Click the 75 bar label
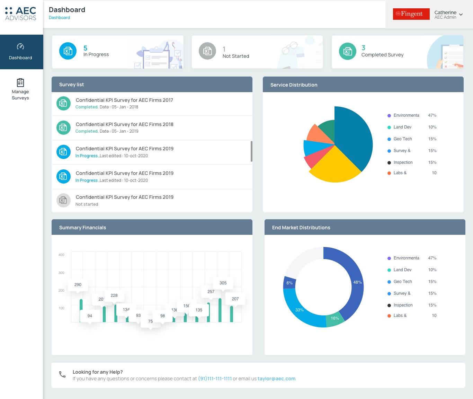Image resolution: width=473 pixels, height=399 pixels. 150,321
